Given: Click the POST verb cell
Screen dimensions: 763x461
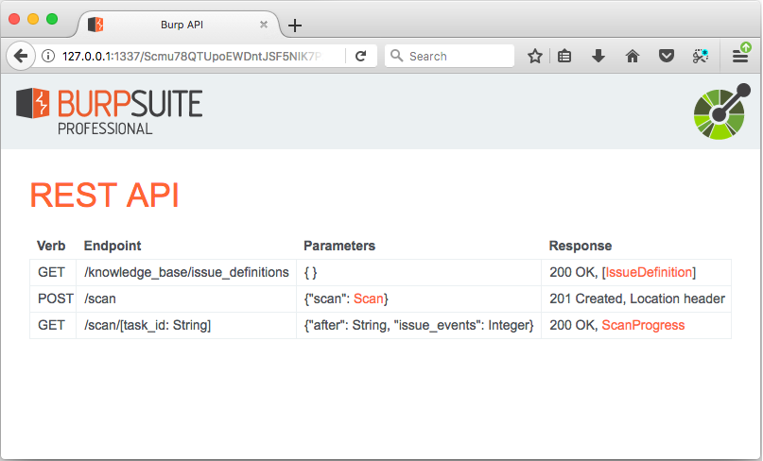Looking at the screenshot, I should pyautogui.click(x=53, y=299).
